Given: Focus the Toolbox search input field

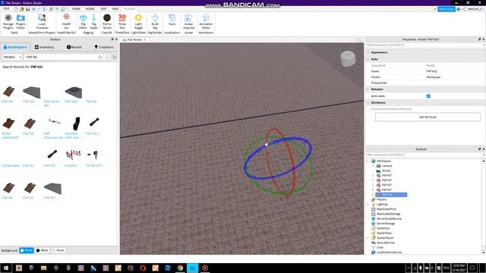Looking at the screenshot, I should click(62, 57).
